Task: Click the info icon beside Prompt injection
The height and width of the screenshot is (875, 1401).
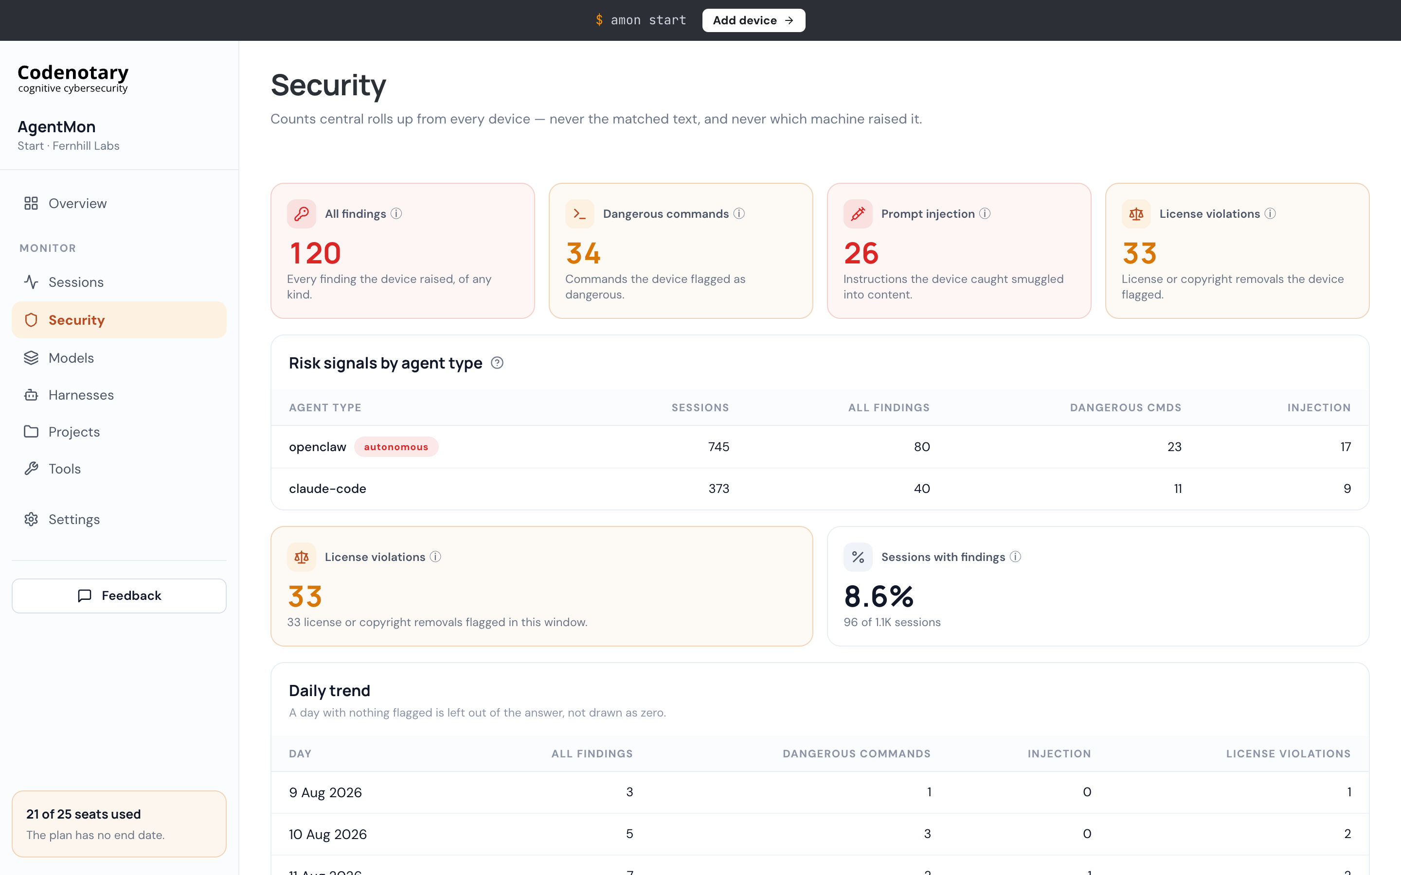Action: [985, 213]
